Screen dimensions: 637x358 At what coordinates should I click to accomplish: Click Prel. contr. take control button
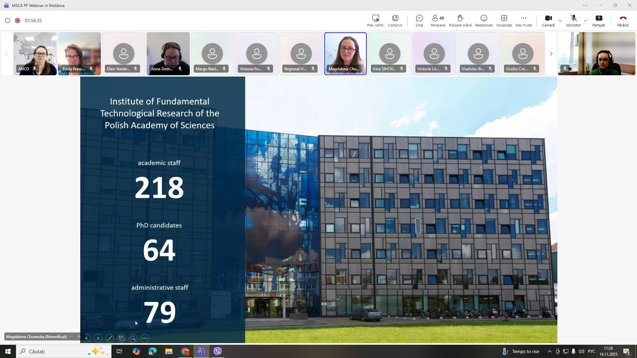coord(376,21)
